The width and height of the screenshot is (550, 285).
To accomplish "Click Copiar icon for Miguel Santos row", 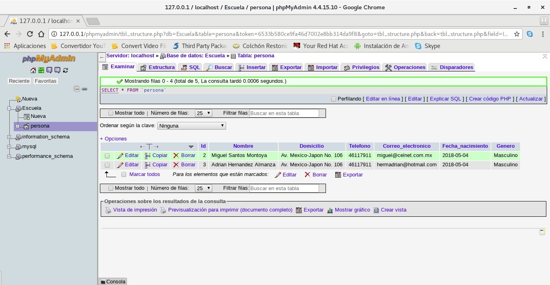I will pyautogui.click(x=148, y=155).
